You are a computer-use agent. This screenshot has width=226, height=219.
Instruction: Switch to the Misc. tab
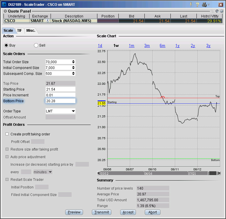pyautogui.click(x=31, y=31)
